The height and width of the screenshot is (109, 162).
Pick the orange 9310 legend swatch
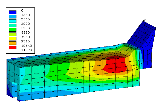(x=13, y=43)
